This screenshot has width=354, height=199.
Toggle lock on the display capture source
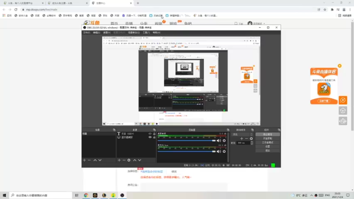point(154,137)
